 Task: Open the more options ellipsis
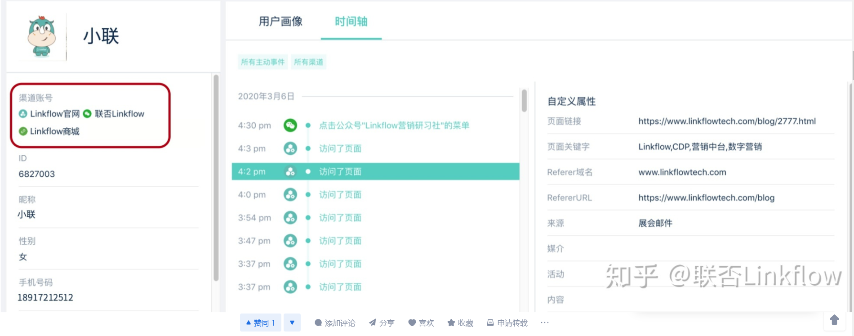[x=545, y=323]
